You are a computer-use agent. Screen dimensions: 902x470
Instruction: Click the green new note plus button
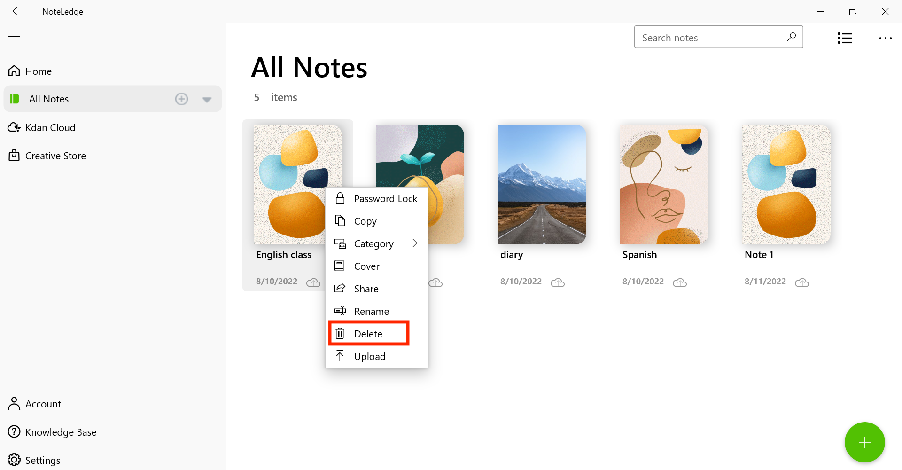pos(864,442)
